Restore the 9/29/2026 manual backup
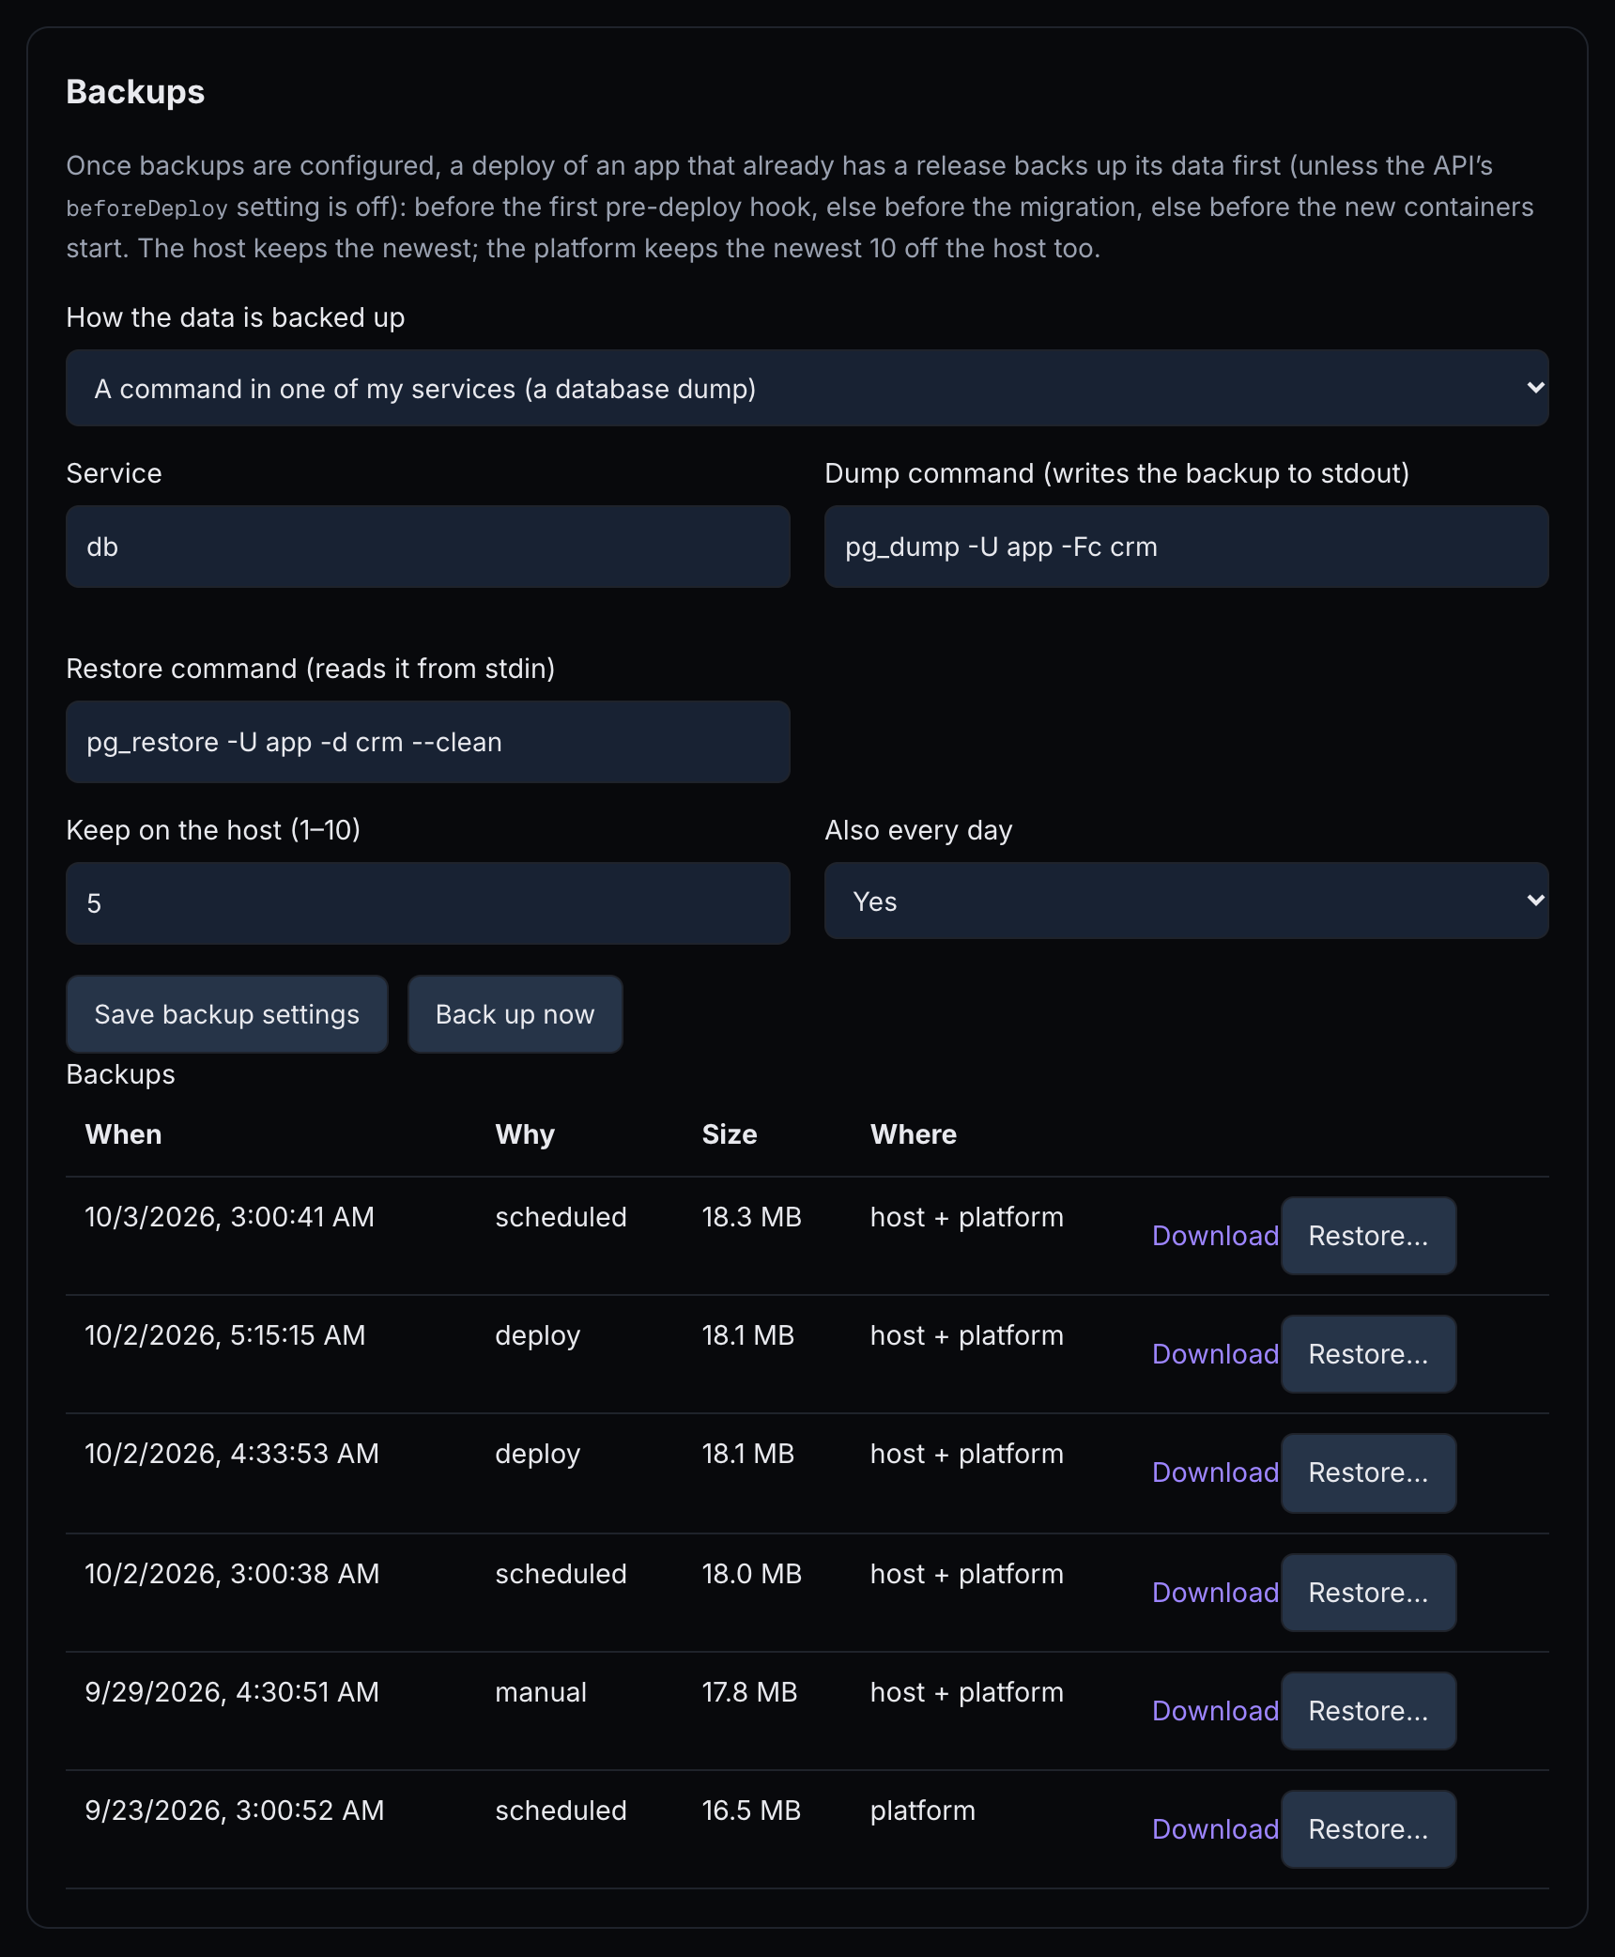 pyautogui.click(x=1368, y=1711)
